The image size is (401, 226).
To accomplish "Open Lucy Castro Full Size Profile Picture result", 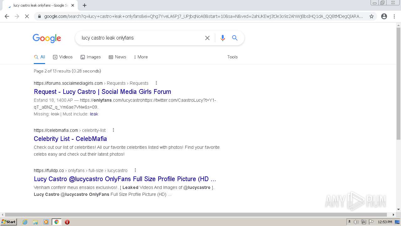I will [125, 179].
